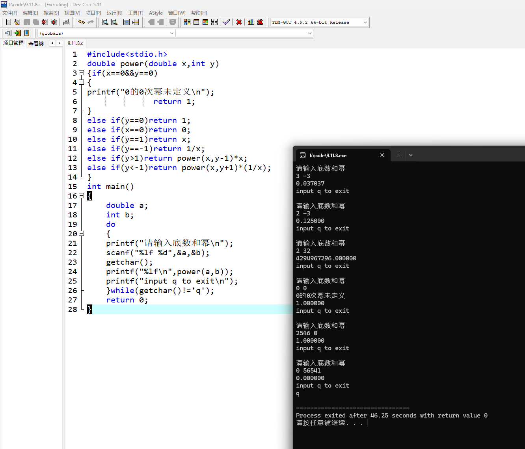This screenshot has width=525, height=449.
Task: Redo the last edit
Action: 91,22
